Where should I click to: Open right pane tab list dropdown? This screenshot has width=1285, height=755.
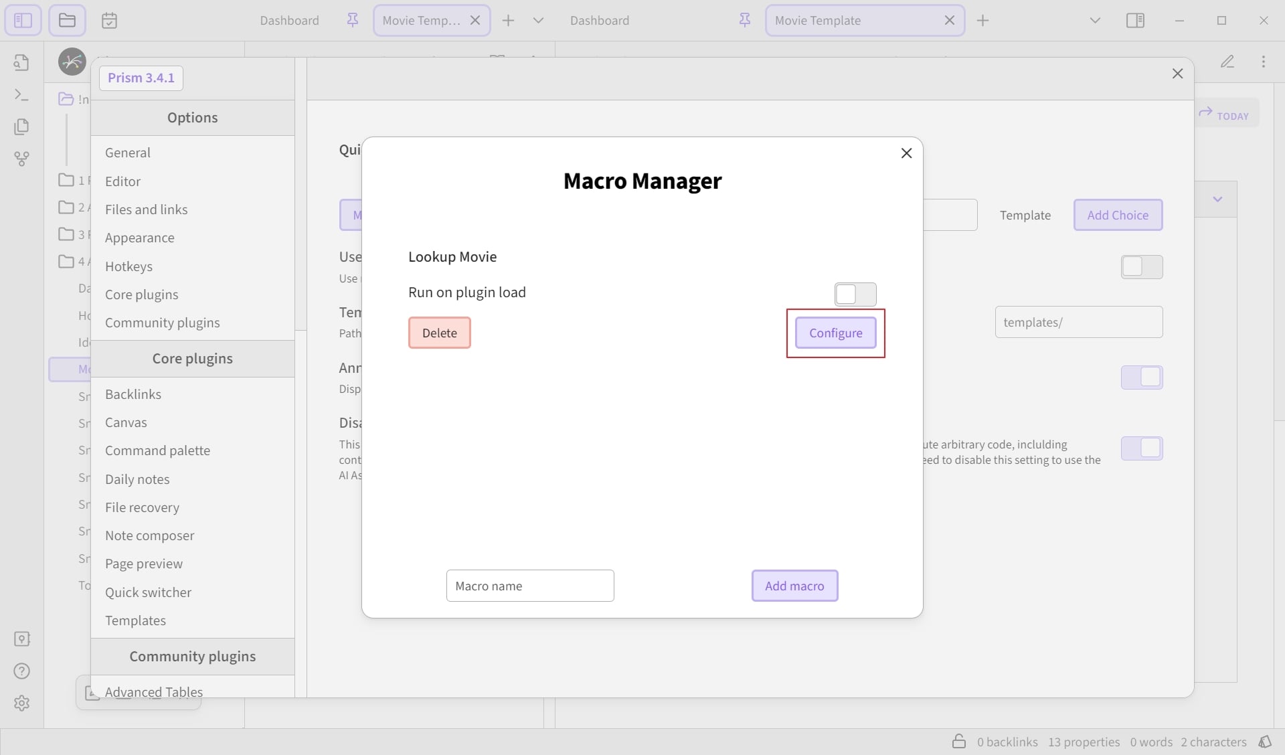tap(1095, 20)
